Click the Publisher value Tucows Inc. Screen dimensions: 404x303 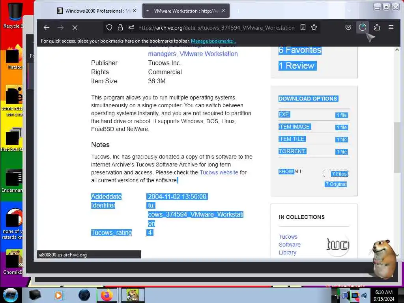pyautogui.click(x=165, y=63)
